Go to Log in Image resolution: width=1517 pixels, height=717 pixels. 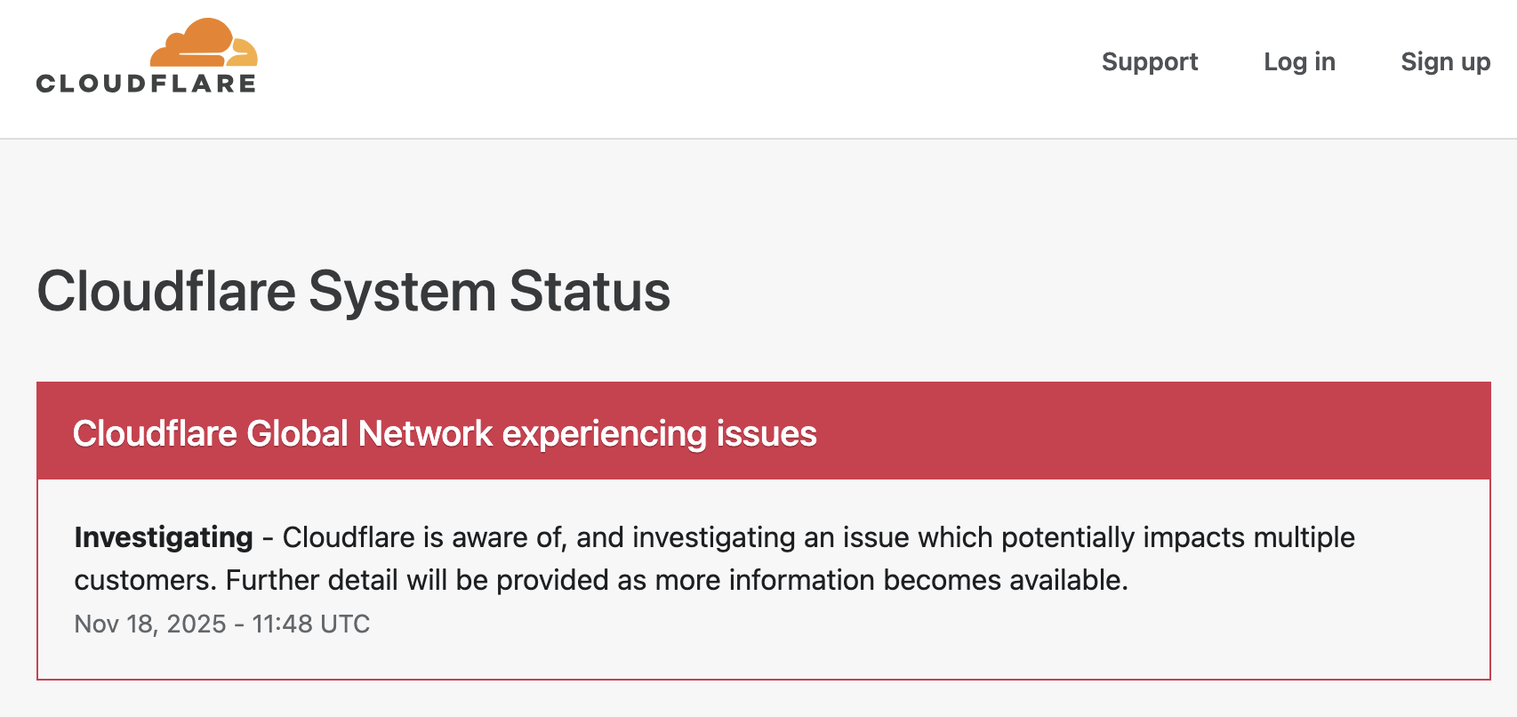click(x=1299, y=61)
